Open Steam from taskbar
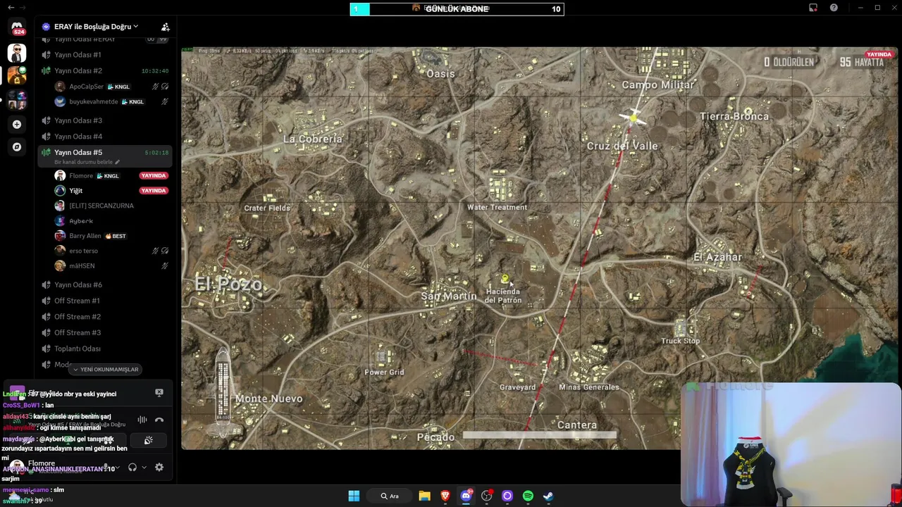 click(548, 496)
